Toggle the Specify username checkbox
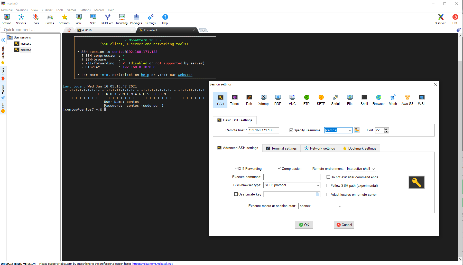The width and height of the screenshot is (463, 265). click(291, 130)
